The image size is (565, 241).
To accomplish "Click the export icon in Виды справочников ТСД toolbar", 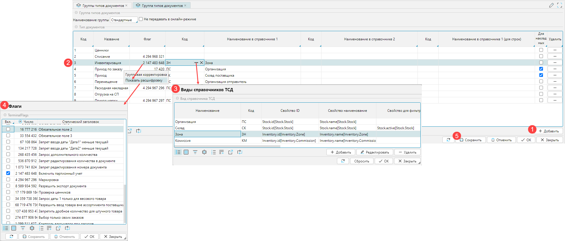I will pyautogui.click(x=230, y=152).
